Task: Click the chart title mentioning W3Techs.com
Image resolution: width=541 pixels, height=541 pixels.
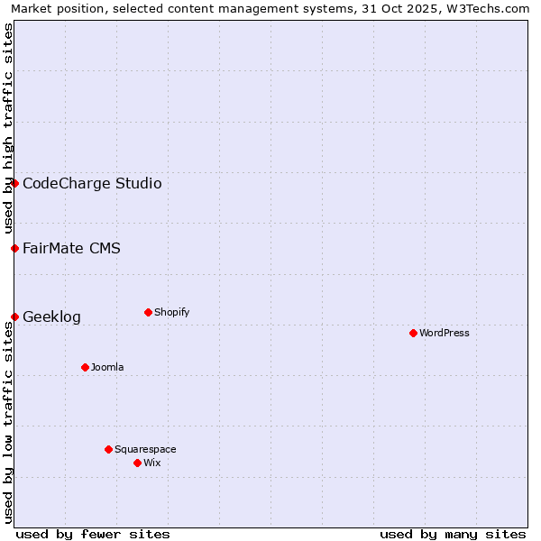Action: coord(270,8)
